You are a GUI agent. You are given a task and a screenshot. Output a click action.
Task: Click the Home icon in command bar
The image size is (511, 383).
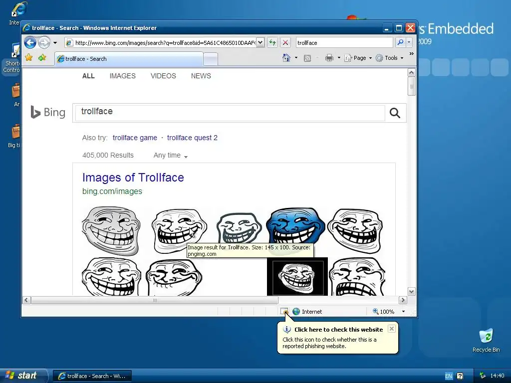286,58
